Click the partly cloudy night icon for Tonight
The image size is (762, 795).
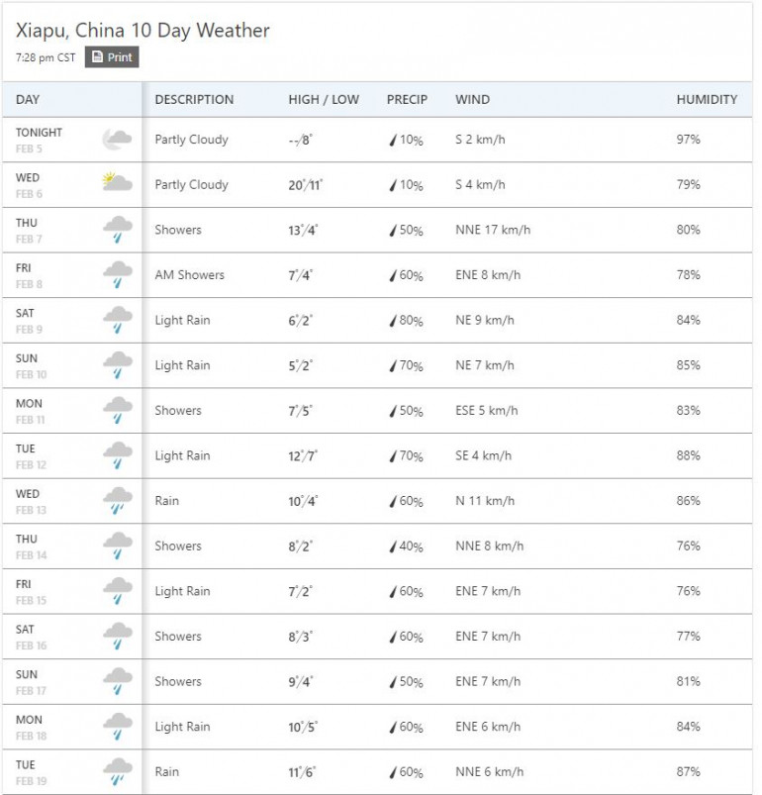tap(117, 140)
